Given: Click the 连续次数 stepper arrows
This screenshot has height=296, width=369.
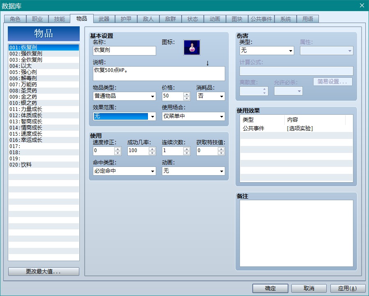Looking at the screenshot, I should 187,151.
